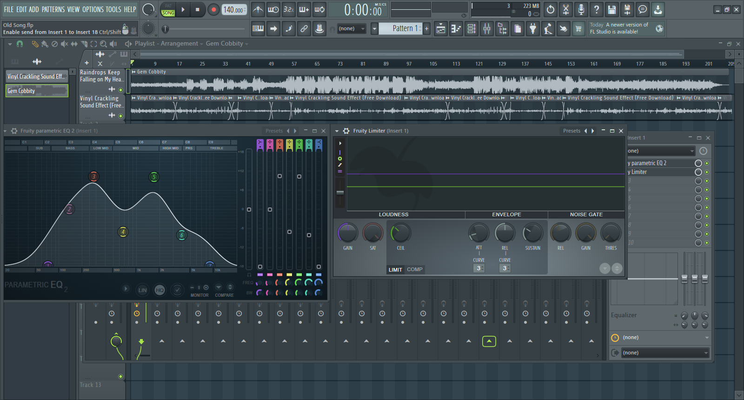This screenshot has width=744, height=400.
Task: Toggle Fruity parametric EQ 2 effect slot on/off
Action: 707,163
